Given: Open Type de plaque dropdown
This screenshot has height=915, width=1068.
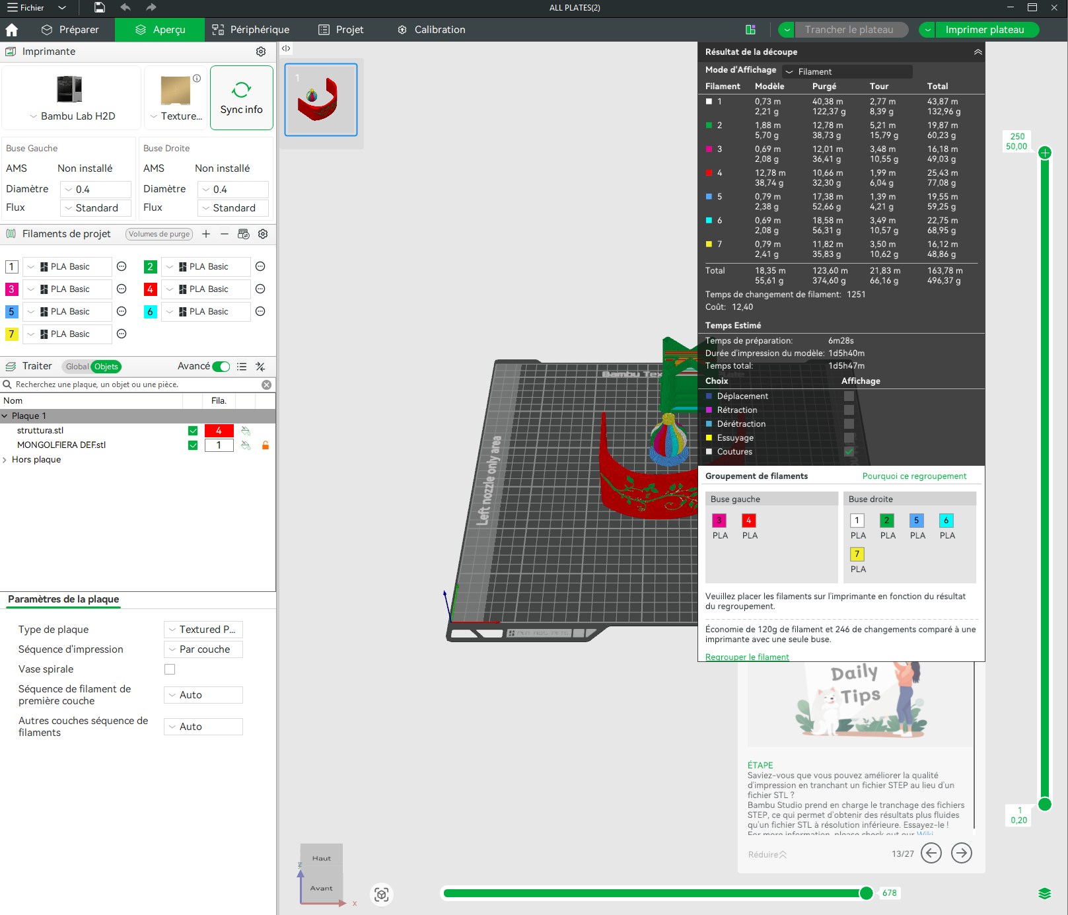Looking at the screenshot, I should click(203, 630).
